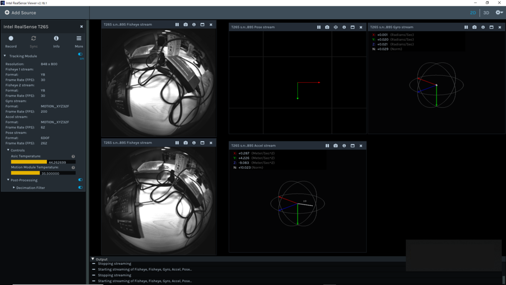Take snapshot of the Pose stream
The width and height of the screenshot is (506, 285).
[x=327, y=27]
